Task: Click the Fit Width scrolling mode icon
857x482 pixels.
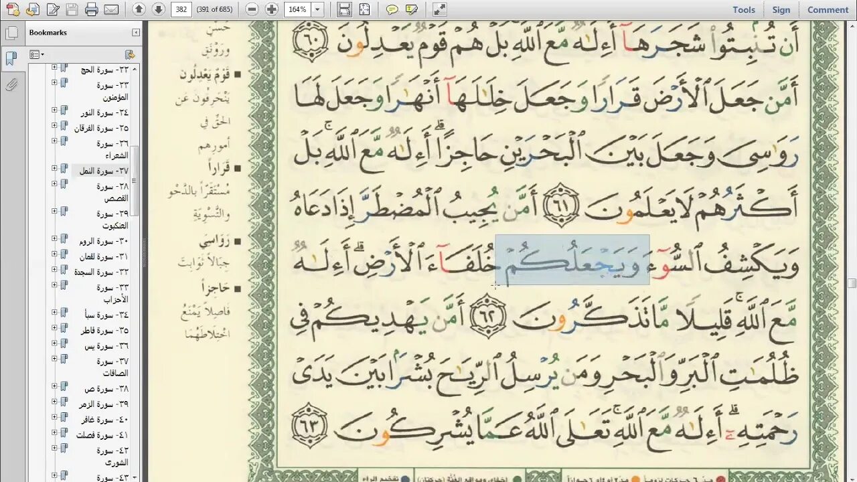Action: pos(344,9)
